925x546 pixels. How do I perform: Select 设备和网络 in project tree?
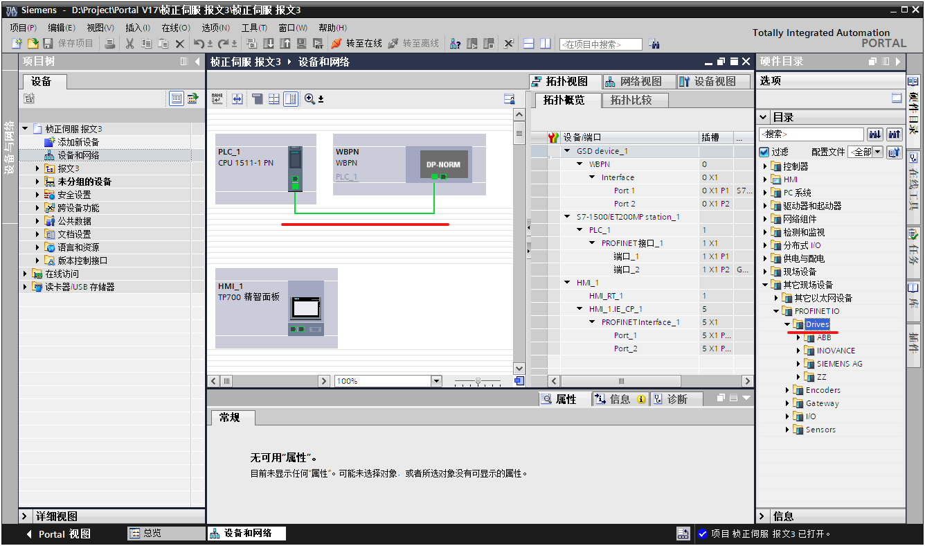[78, 155]
